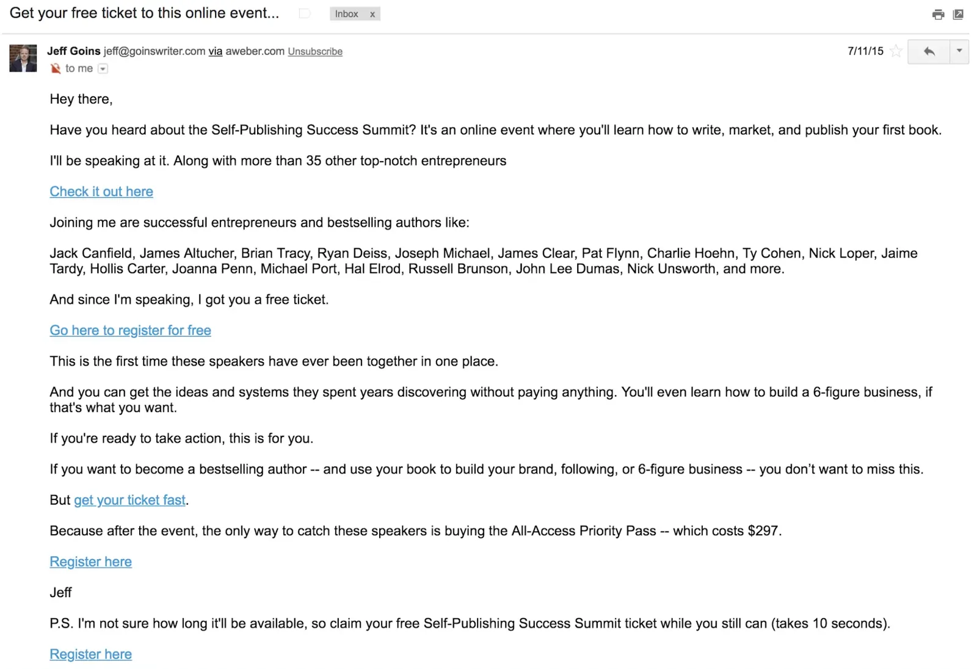Screen dimensions: 977x669
Task: Click 'Register here' below the P.S.
Action: pyautogui.click(x=90, y=654)
